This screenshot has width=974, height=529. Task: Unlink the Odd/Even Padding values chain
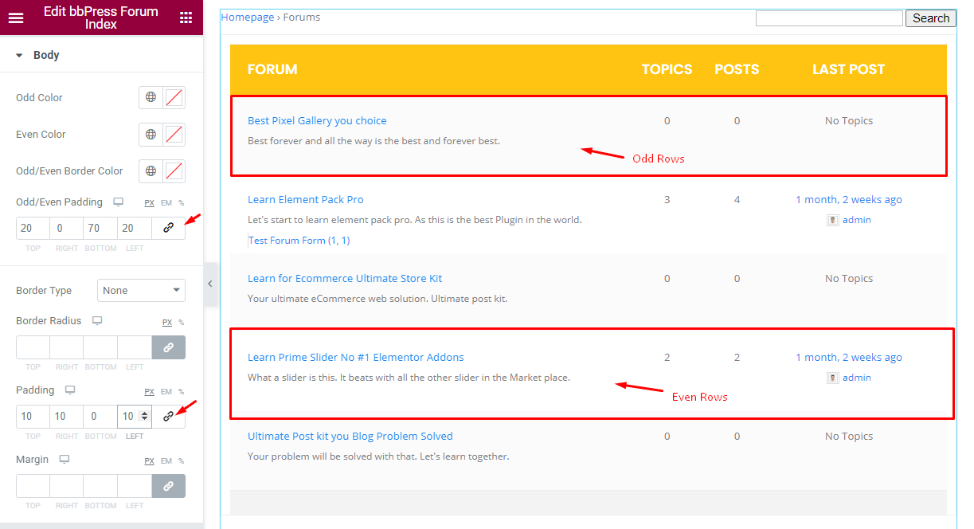(x=167, y=228)
